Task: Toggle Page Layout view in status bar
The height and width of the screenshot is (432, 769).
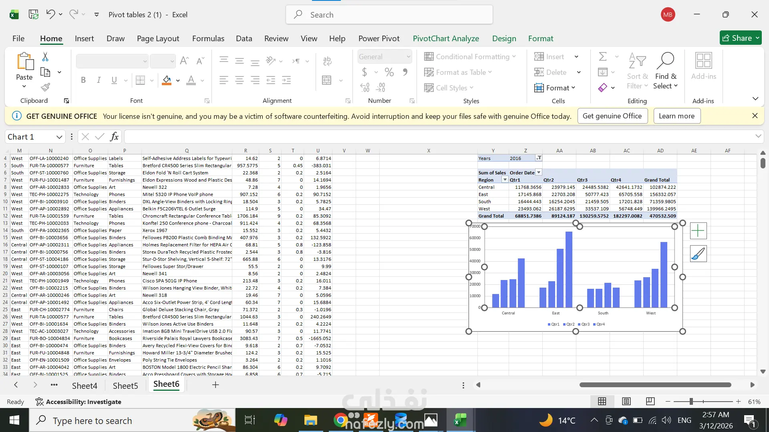Action: pos(626,401)
